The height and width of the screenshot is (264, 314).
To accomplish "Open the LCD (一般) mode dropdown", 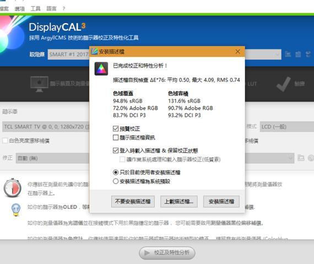I will tap(287, 127).
